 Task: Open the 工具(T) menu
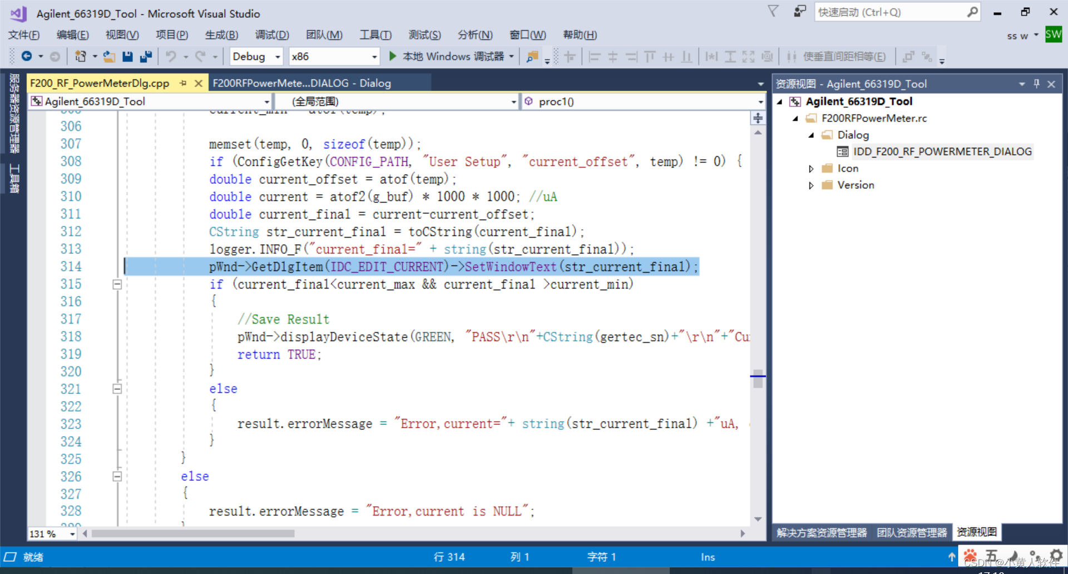click(375, 35)
